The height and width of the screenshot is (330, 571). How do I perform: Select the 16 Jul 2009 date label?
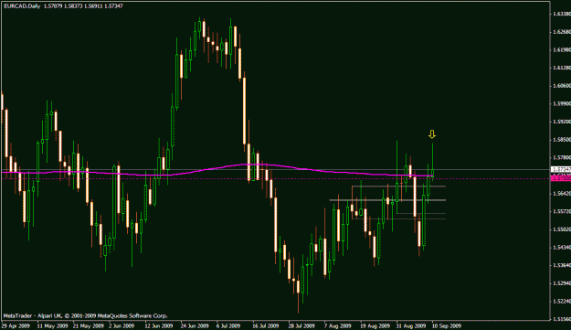click(266, 325)
